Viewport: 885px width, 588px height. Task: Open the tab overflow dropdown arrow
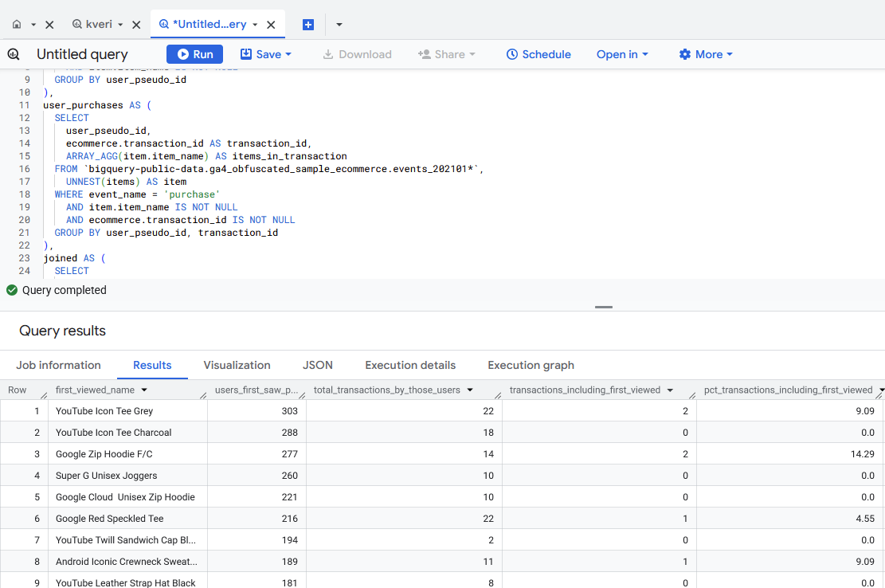pos(339,25)
